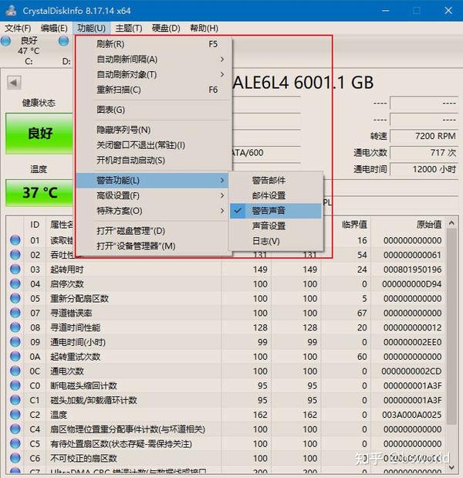Click raw value 000801950196
The image size is (463, 478).
click(412, 270)
